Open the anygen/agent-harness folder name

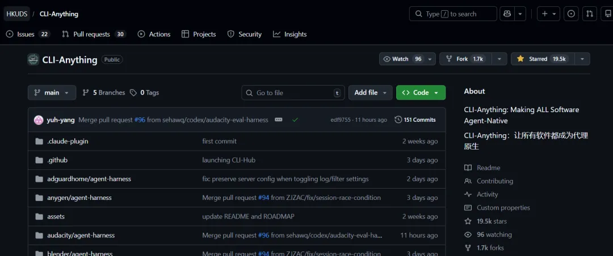[x=79, y=198]
